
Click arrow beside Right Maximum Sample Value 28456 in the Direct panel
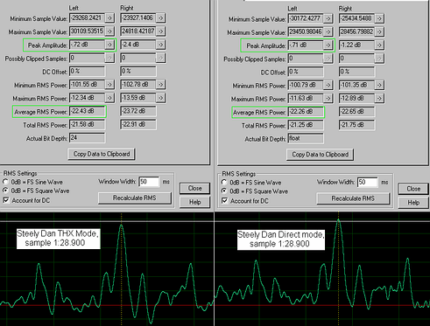pos(379,31)
